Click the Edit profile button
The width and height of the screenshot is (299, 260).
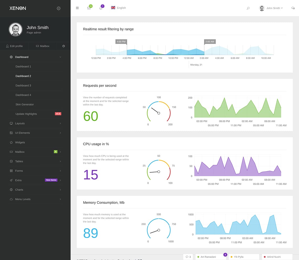click(14, 46)
